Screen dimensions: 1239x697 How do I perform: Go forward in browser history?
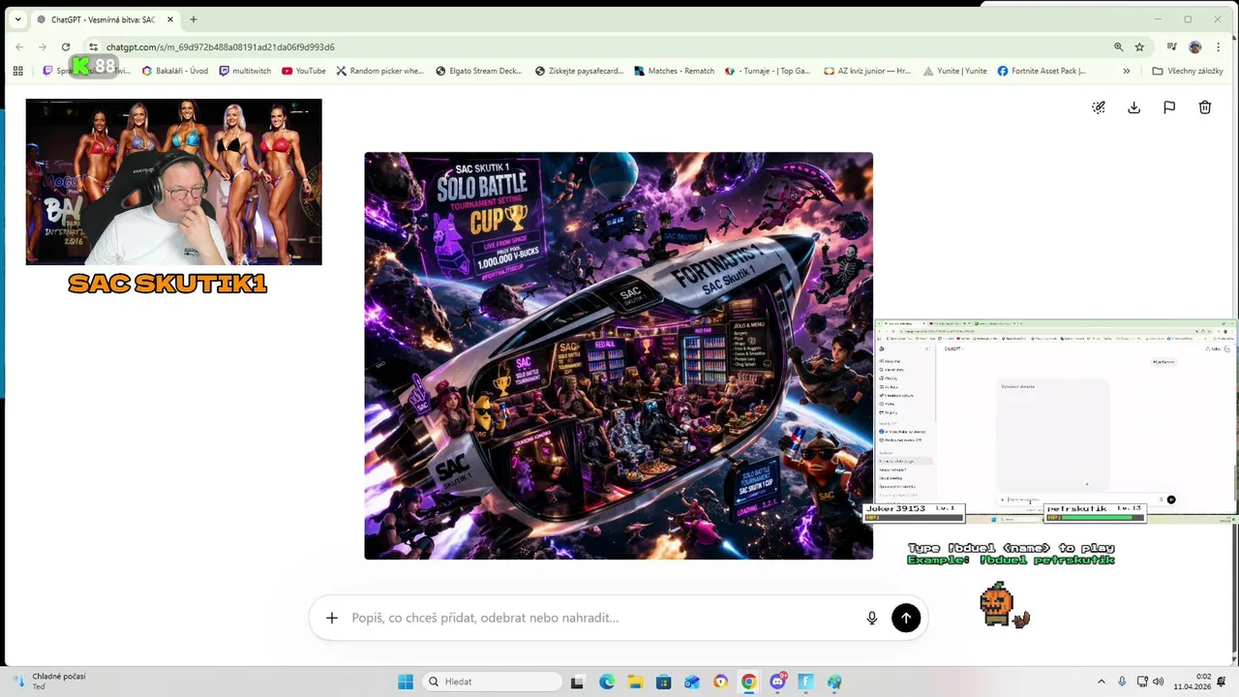tap(43, 46)
